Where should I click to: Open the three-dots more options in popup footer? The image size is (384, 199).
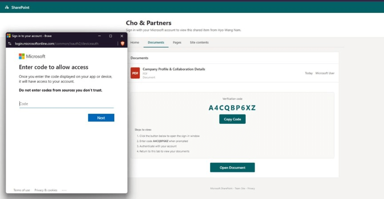[x=64, y=190]
